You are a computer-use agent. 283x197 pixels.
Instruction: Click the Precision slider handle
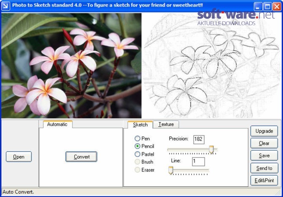pos(211,150)
